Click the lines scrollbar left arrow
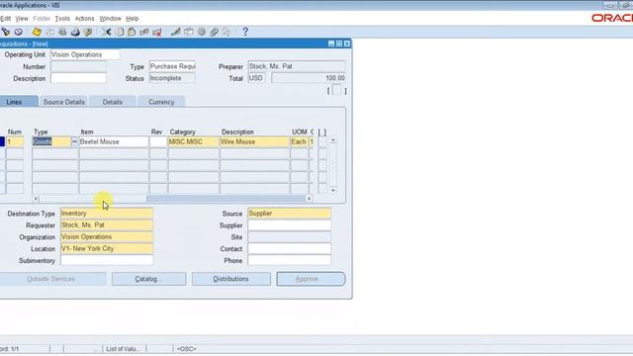 click(36, 199)
